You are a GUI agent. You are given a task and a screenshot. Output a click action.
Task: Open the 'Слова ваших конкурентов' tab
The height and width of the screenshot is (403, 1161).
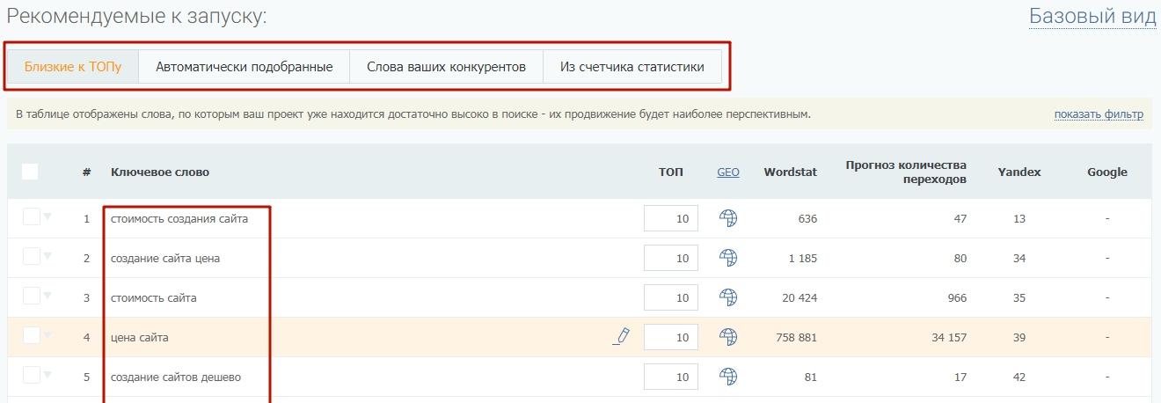coord(446,67)
